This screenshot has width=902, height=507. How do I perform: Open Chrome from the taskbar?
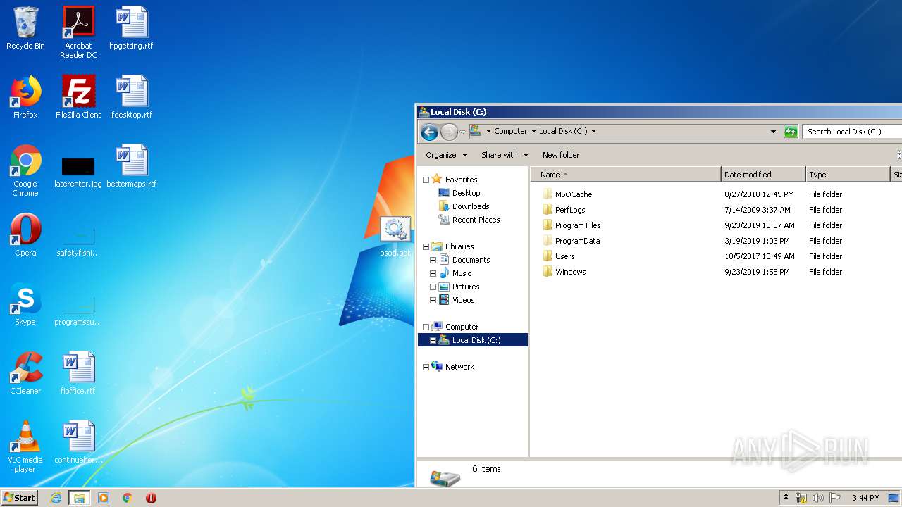[128, 498]
